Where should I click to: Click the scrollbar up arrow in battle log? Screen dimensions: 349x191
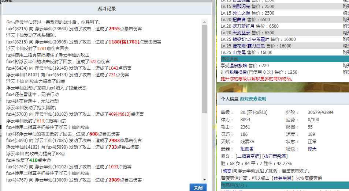(x=205, y=22)
